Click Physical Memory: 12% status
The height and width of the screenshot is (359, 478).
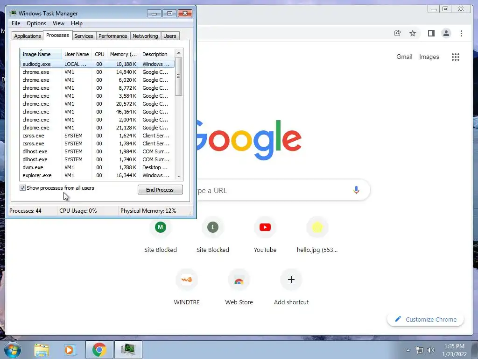148,211
